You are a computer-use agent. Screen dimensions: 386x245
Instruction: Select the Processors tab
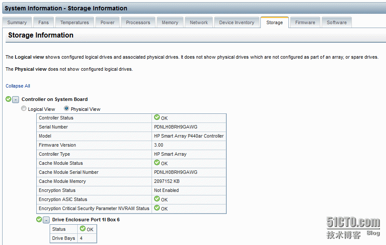click(138, 22)
